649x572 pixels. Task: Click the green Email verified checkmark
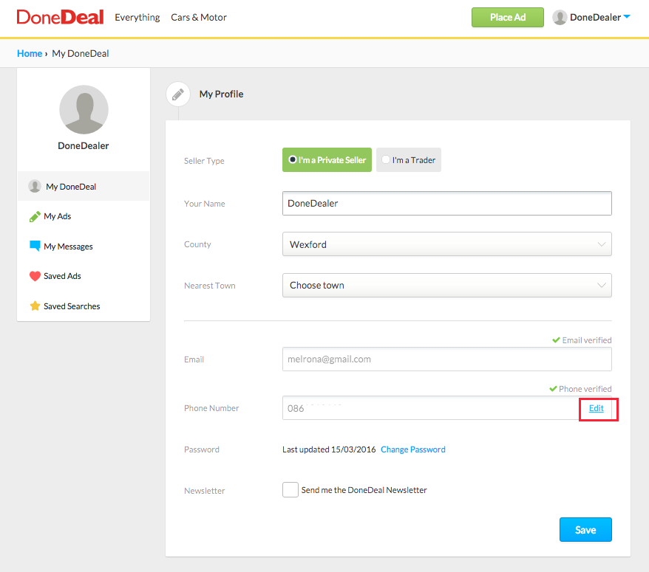[x=557, y=340]
